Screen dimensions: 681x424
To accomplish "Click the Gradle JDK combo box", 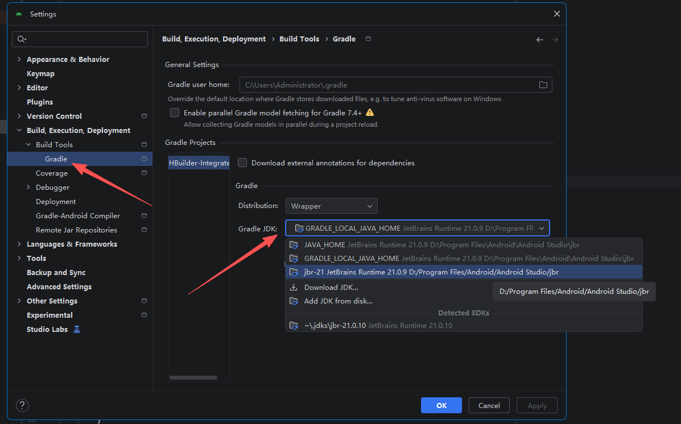I will tap(418, 228).
